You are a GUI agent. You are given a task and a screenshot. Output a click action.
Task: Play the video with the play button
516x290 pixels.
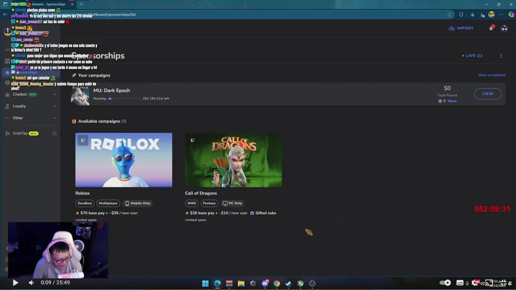15,283
